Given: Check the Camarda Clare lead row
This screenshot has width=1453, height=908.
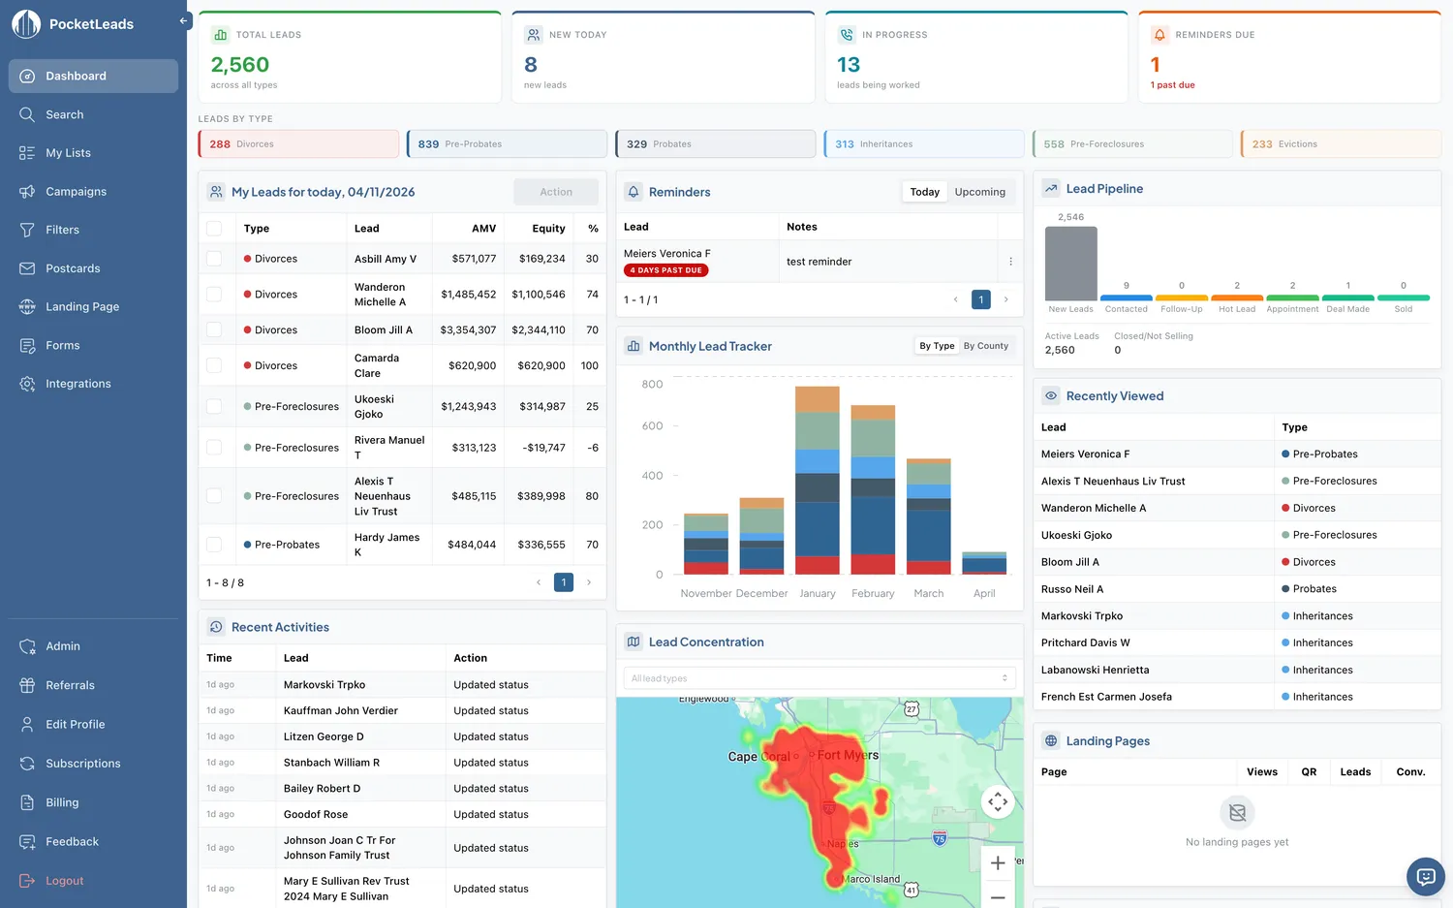Looking at the screenshot, I should (214, 365).
